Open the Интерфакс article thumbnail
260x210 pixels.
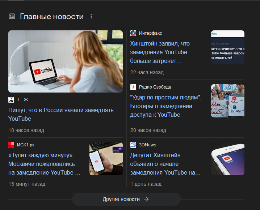click(228, 47)
